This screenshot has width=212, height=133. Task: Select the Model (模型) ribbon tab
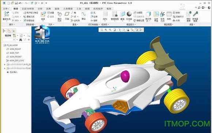click(16, 9)
